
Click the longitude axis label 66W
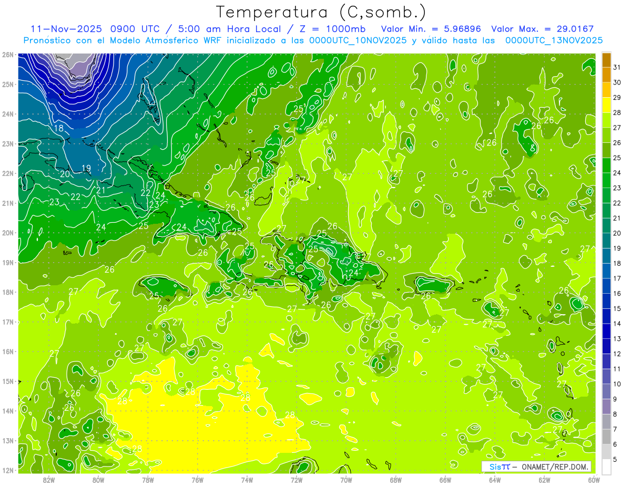[x=445, y=480]
